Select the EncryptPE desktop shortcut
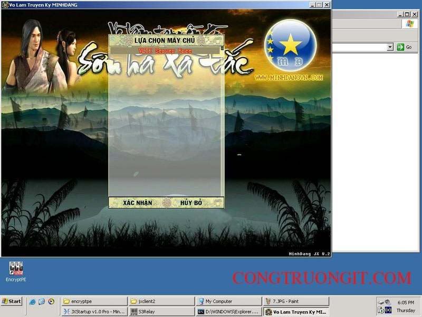 (x=16, y=272)
